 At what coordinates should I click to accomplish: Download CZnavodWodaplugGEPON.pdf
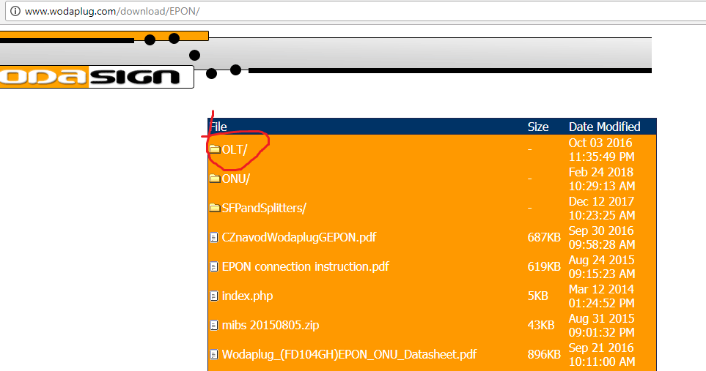click(299, 237)
